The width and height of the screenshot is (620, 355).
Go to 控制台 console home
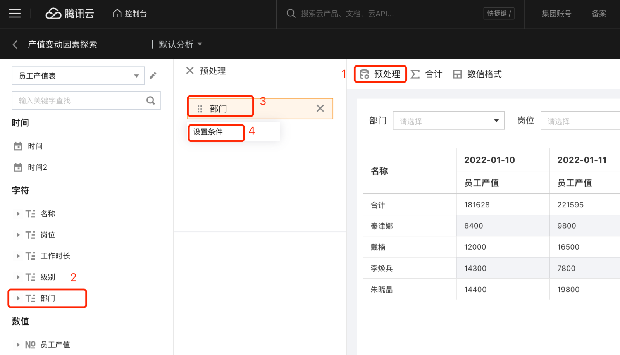pyautogui.click(x=130, y=14)
